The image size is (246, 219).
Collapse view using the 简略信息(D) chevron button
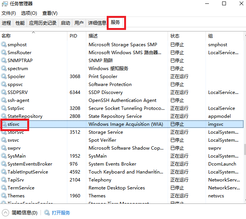click(5, 213)
